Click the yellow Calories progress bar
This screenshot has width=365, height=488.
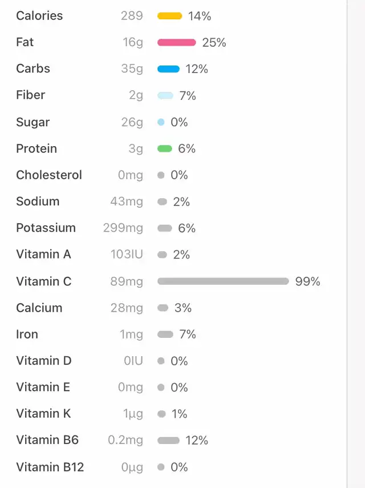tap(169, 16)
